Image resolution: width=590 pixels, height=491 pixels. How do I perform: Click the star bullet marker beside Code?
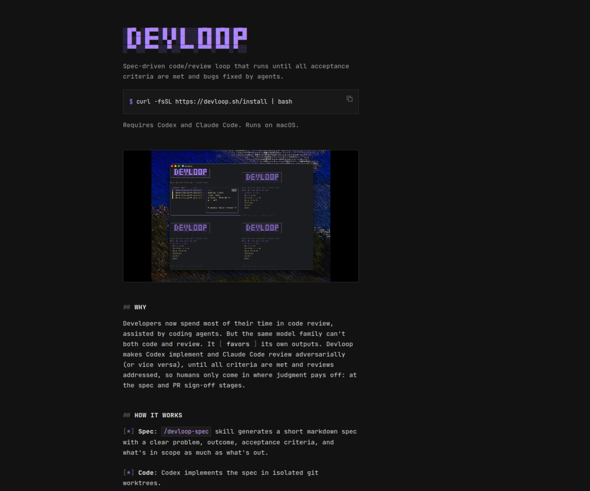[x=129, y=473]
